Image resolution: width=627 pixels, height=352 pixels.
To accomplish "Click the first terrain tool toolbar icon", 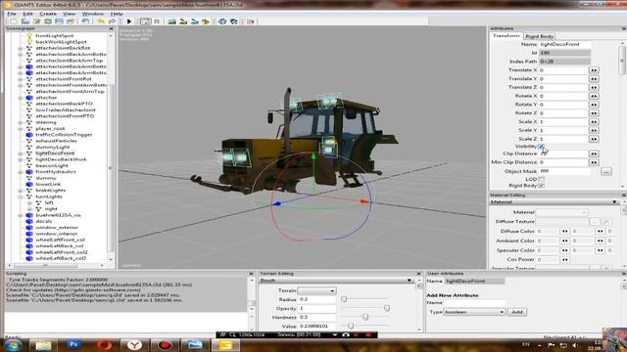I will [x=172, y=22].
